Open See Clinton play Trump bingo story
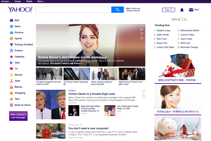211x141 pixels. (128, 107)
